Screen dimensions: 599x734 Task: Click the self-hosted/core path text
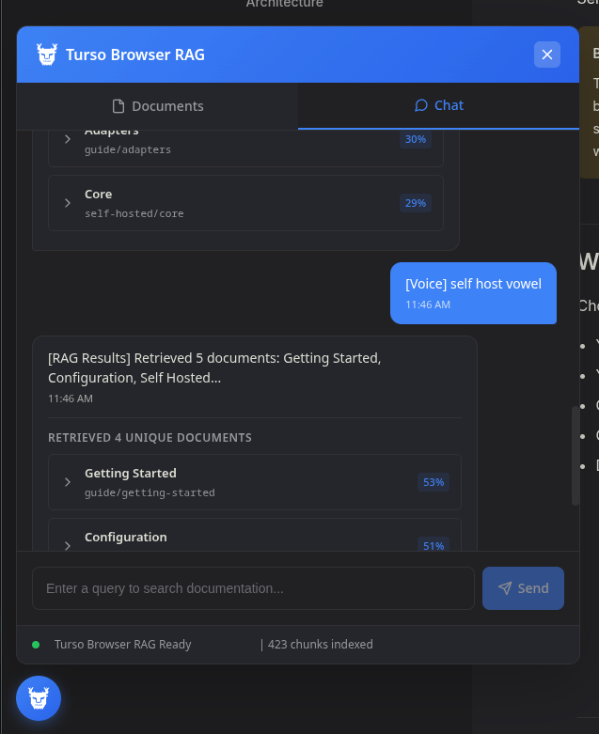134,213
